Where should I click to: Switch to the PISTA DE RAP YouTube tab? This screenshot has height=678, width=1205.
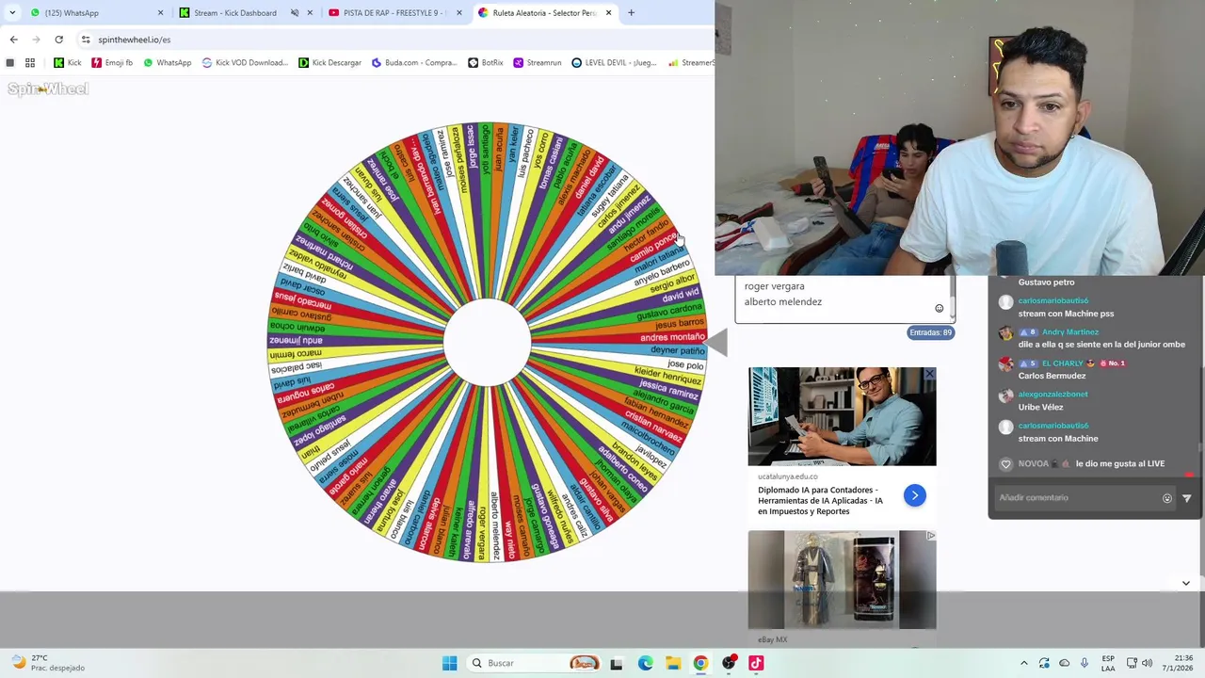tap(395, 13)
